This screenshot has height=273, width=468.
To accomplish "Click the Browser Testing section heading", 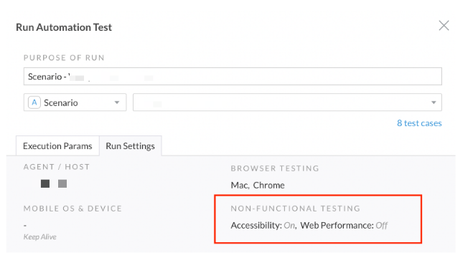I will click(275, 168).
